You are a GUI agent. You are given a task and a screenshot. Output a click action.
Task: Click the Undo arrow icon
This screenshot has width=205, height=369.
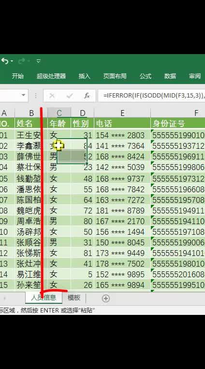pyautogui.click(x=4, y=61)
